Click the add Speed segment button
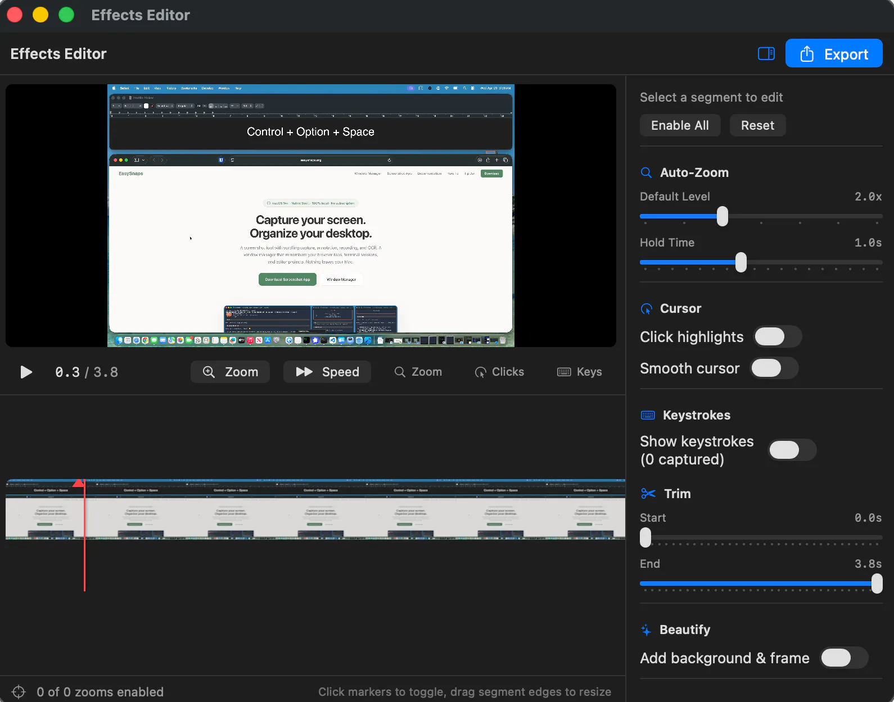Screen dimensions: 894x702 [x=327, y=372]
